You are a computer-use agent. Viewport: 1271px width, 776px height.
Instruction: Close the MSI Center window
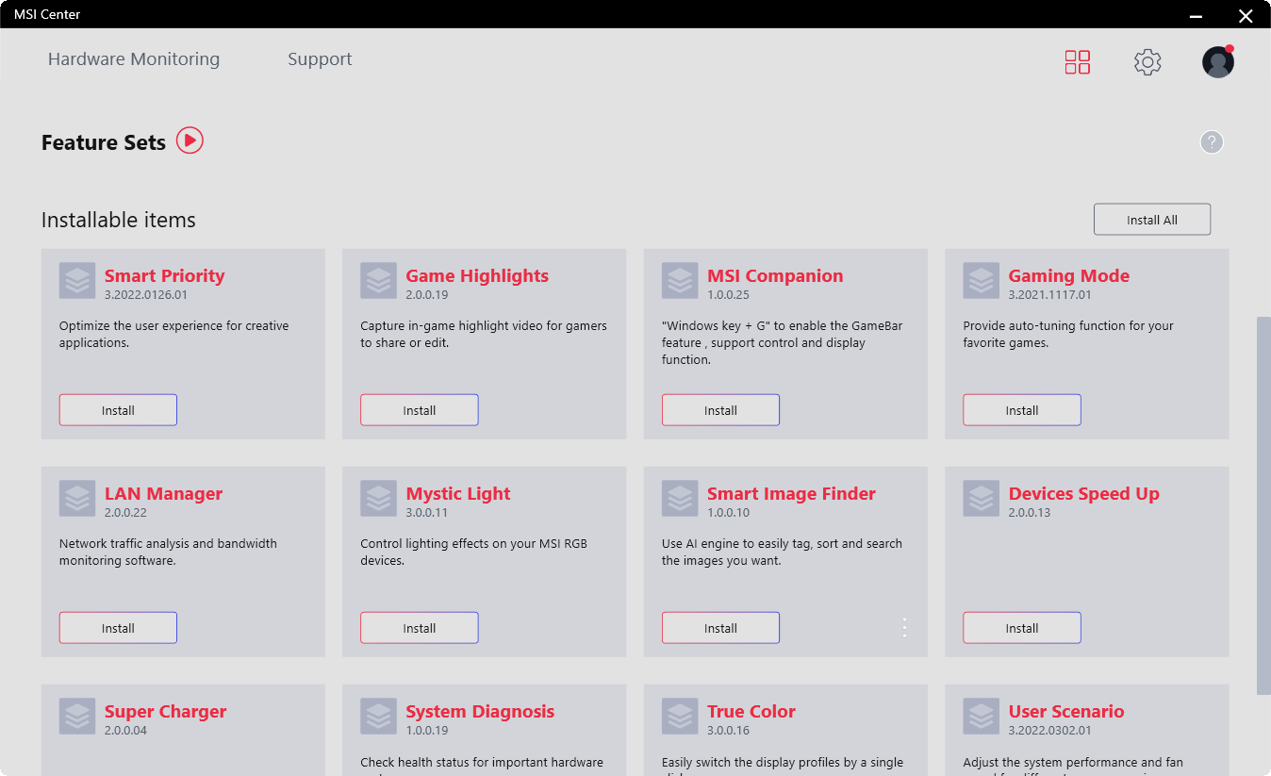tap(1245, 15)
